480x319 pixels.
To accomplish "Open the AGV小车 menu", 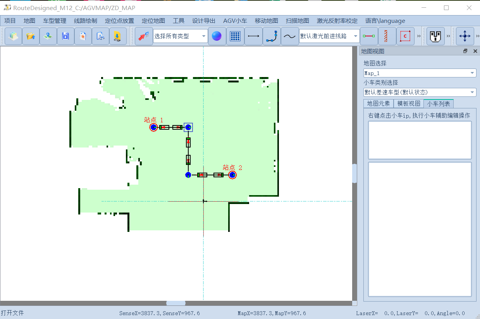I will point(235,21).
